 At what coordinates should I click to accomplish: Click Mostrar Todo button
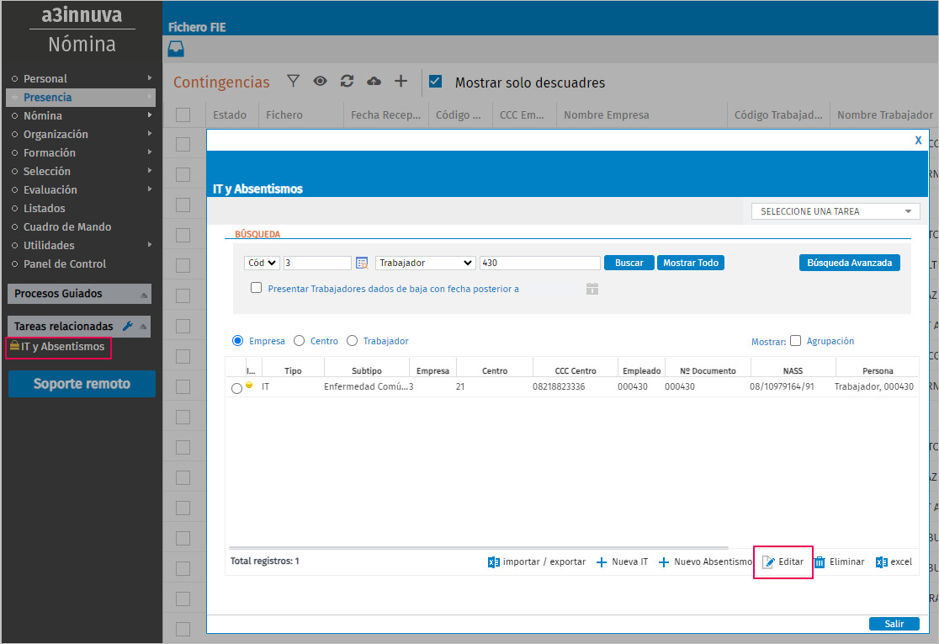click(x=691, y=263)
